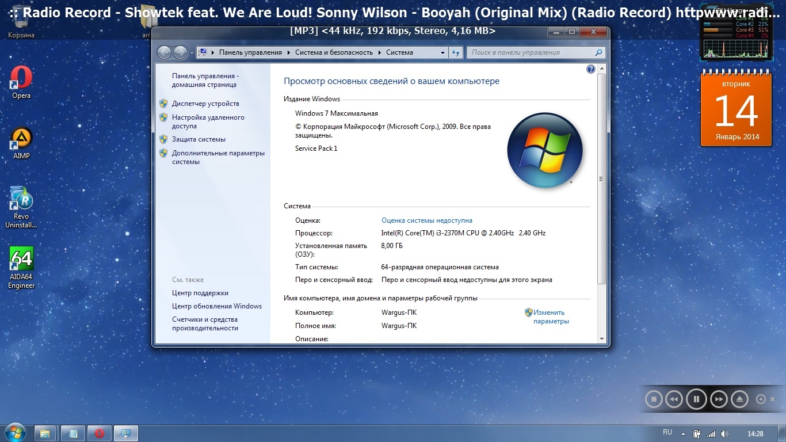Click the taskbar clock 14:28
This screenshot has height=442, width=786.
(755, 433)
